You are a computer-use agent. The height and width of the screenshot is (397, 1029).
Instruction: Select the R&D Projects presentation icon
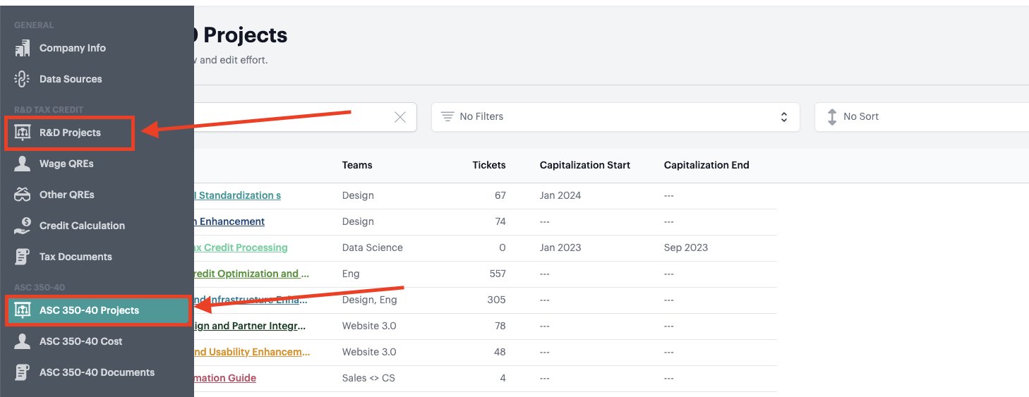coord(23,133)
